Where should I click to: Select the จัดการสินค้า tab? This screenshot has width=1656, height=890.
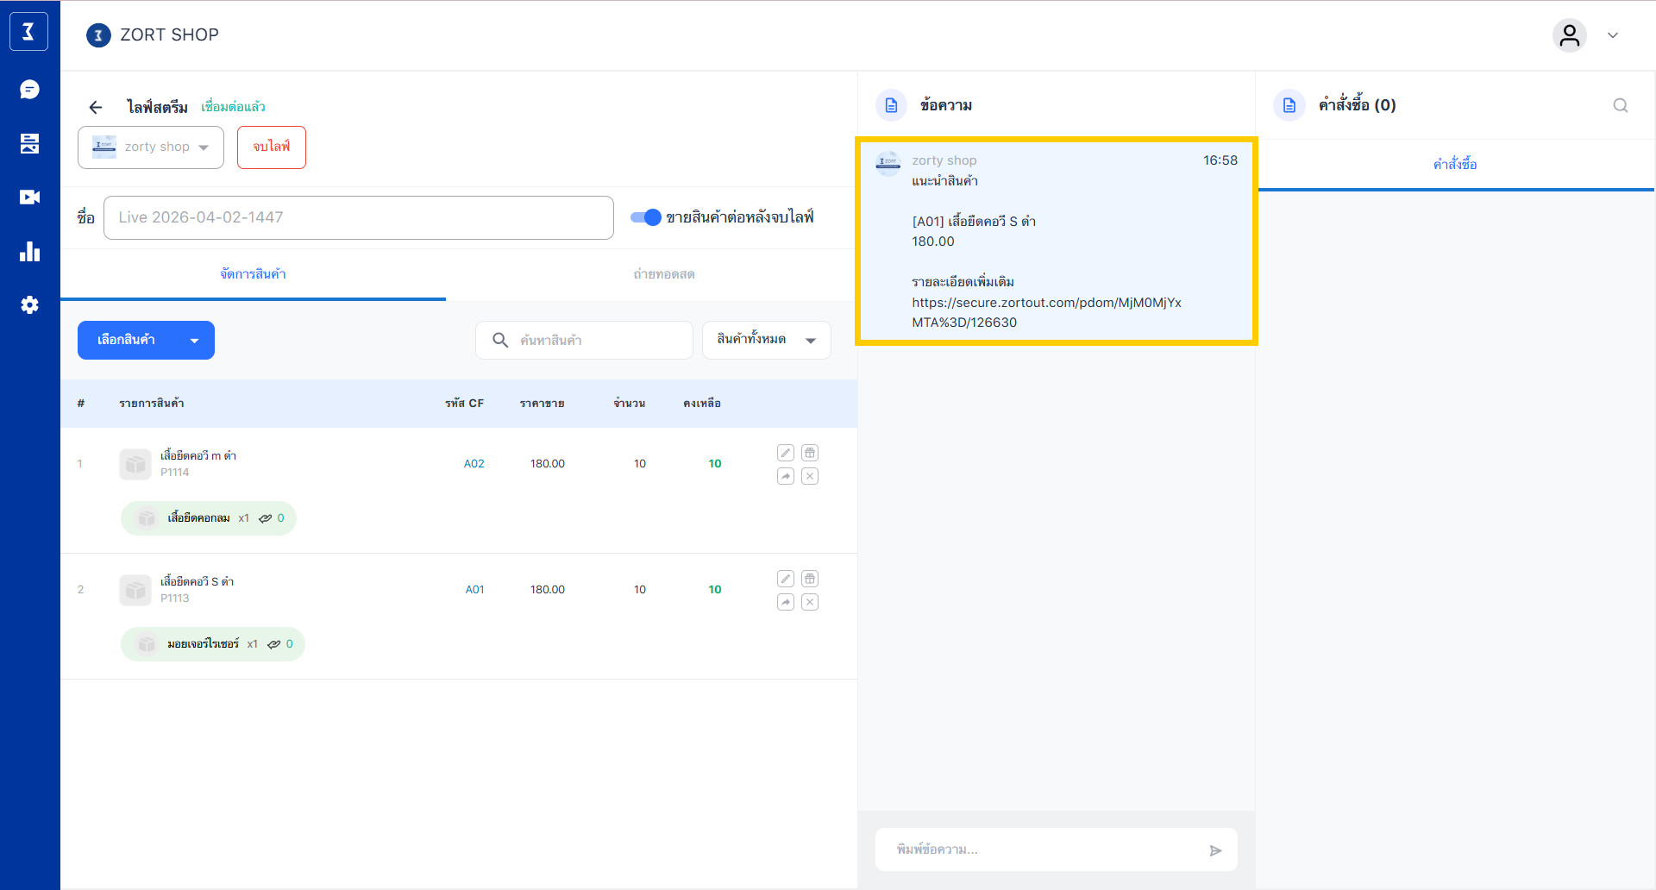tap(253, 274)
